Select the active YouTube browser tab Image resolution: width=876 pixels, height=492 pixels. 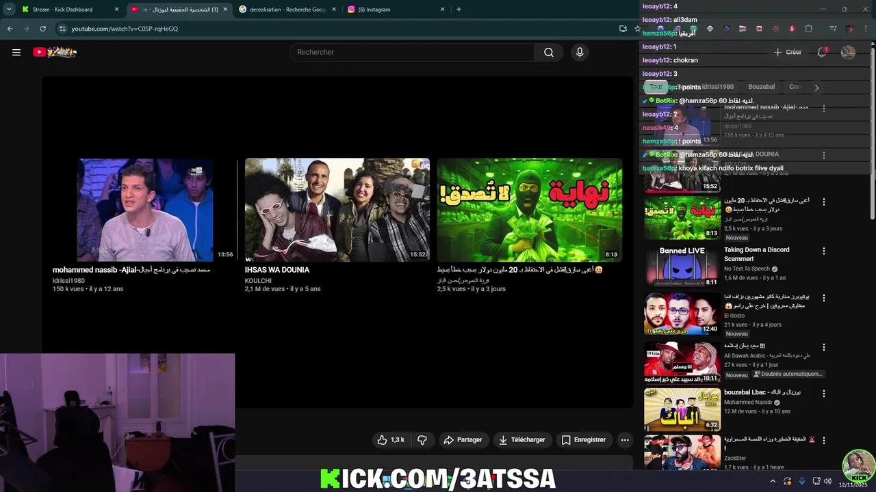(180, 10)
